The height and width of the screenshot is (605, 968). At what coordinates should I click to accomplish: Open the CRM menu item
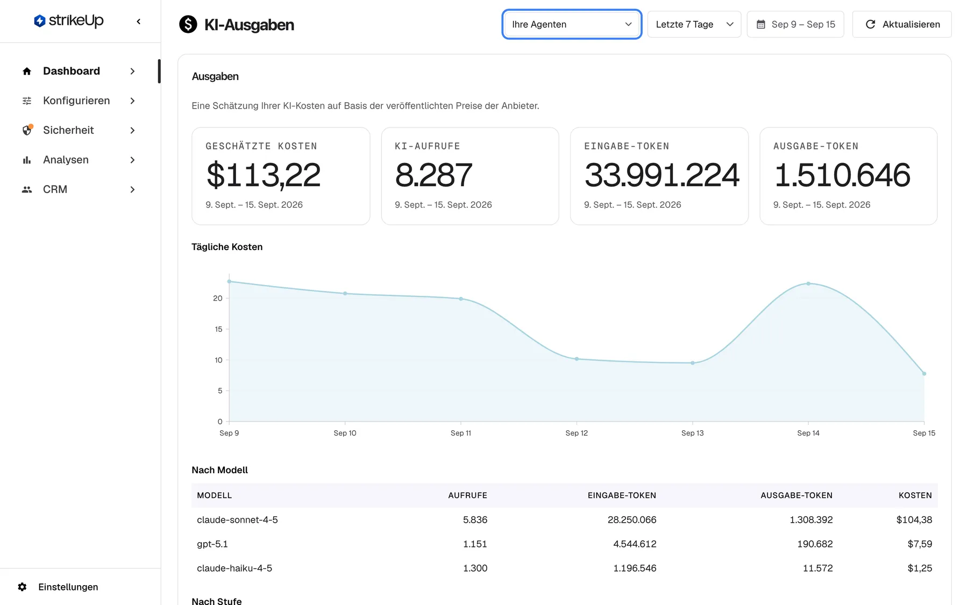[80, 189]
